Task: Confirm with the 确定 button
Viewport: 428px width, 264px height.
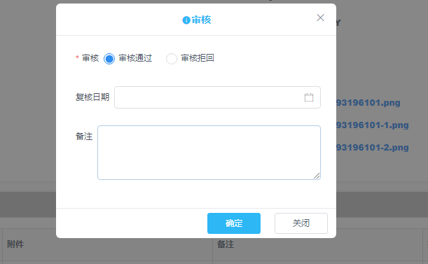Action: (234, 223)
